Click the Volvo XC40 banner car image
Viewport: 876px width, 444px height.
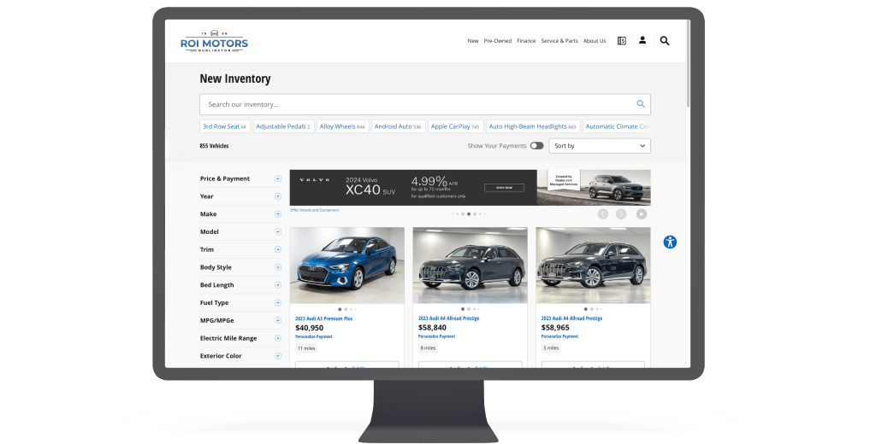coord(594,188)
